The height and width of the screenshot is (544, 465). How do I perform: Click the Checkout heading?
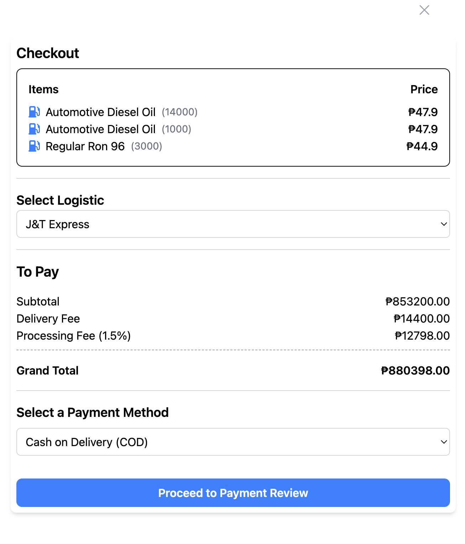48,53
